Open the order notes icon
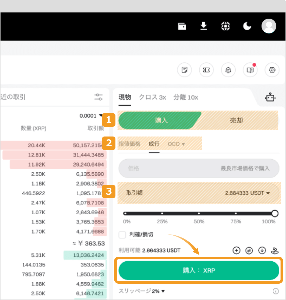 (x=184, y=70)
